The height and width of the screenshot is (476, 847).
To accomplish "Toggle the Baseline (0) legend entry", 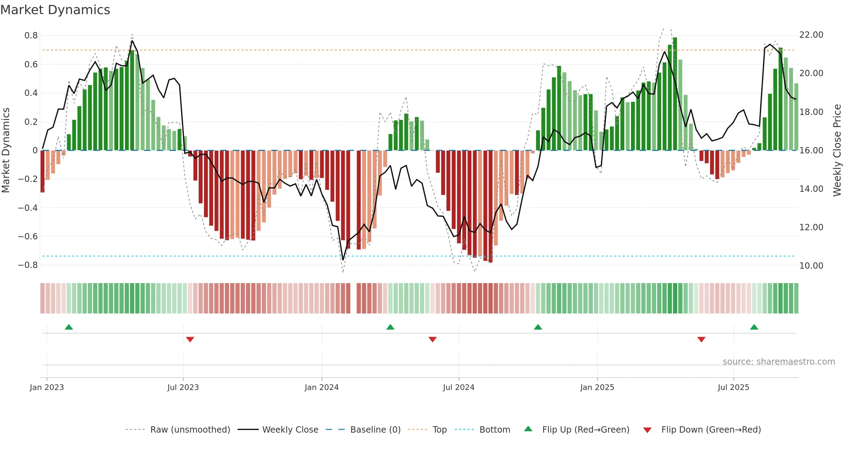I will pyautogui.click(x=363, y=429).
